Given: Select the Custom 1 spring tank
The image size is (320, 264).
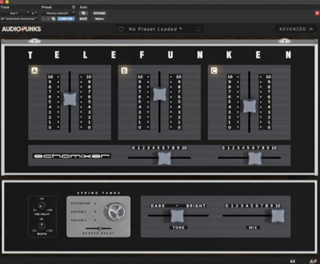Looking at the screenshot, I should [84, 212].
